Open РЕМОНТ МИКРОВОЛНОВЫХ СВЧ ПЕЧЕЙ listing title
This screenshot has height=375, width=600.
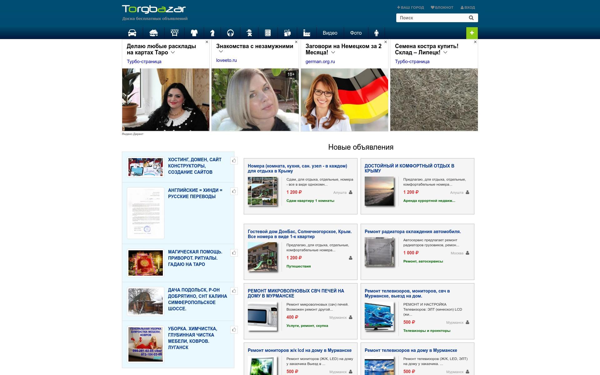[x=296, y=293]
